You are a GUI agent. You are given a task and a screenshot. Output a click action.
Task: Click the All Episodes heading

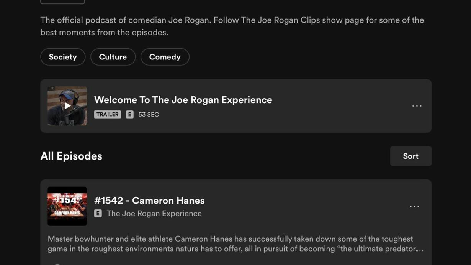point(71,156)
